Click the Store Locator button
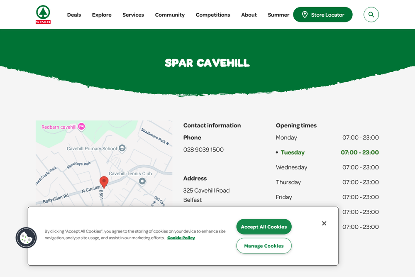 pos(322,15)
